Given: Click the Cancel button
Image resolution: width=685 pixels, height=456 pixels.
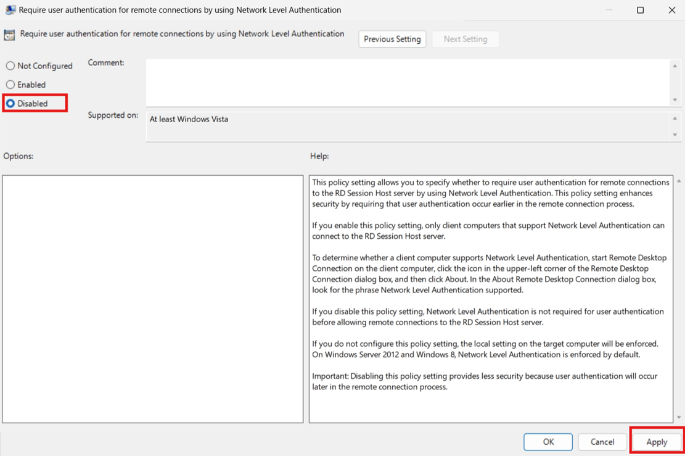Looking at the screenshot, I should 602,442.
